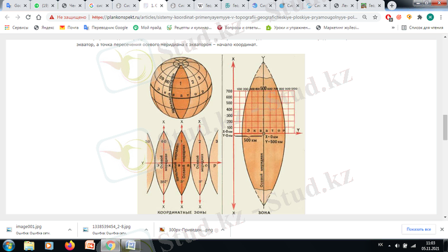Click the browser Back arrow
Screen dimensions: 448x252
(7, 17)
